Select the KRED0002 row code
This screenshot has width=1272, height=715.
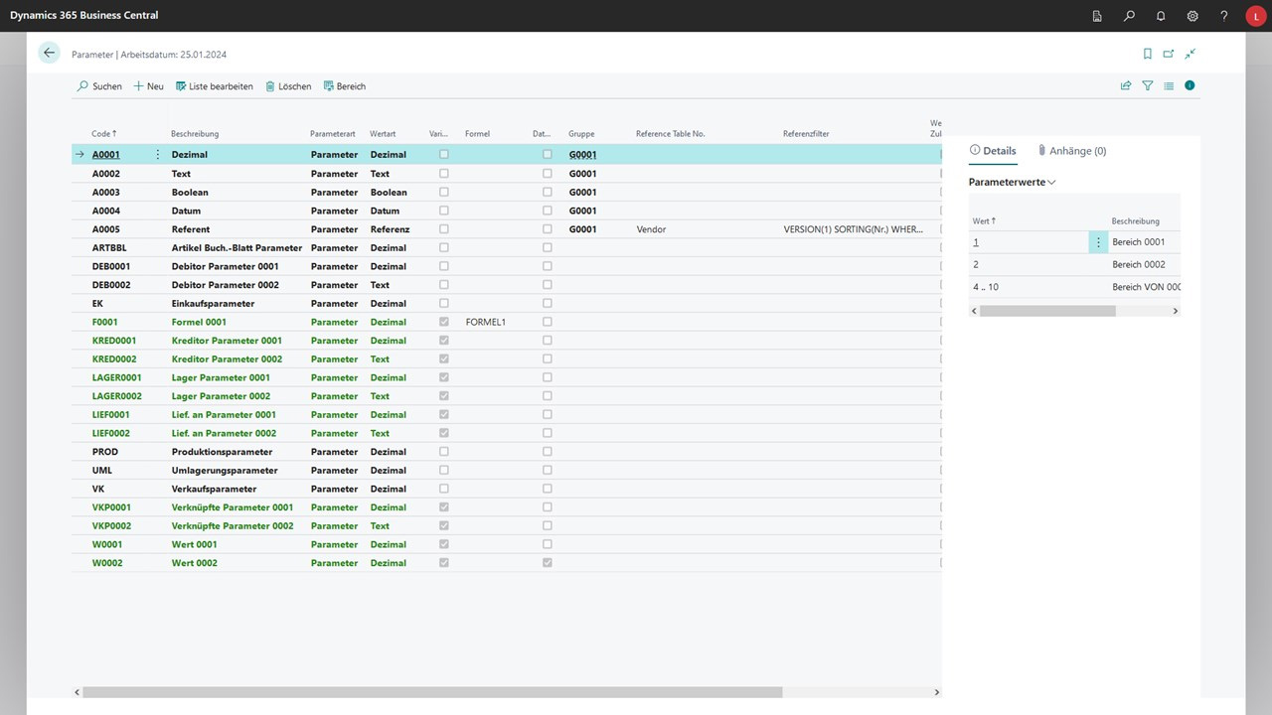point(114,359)
